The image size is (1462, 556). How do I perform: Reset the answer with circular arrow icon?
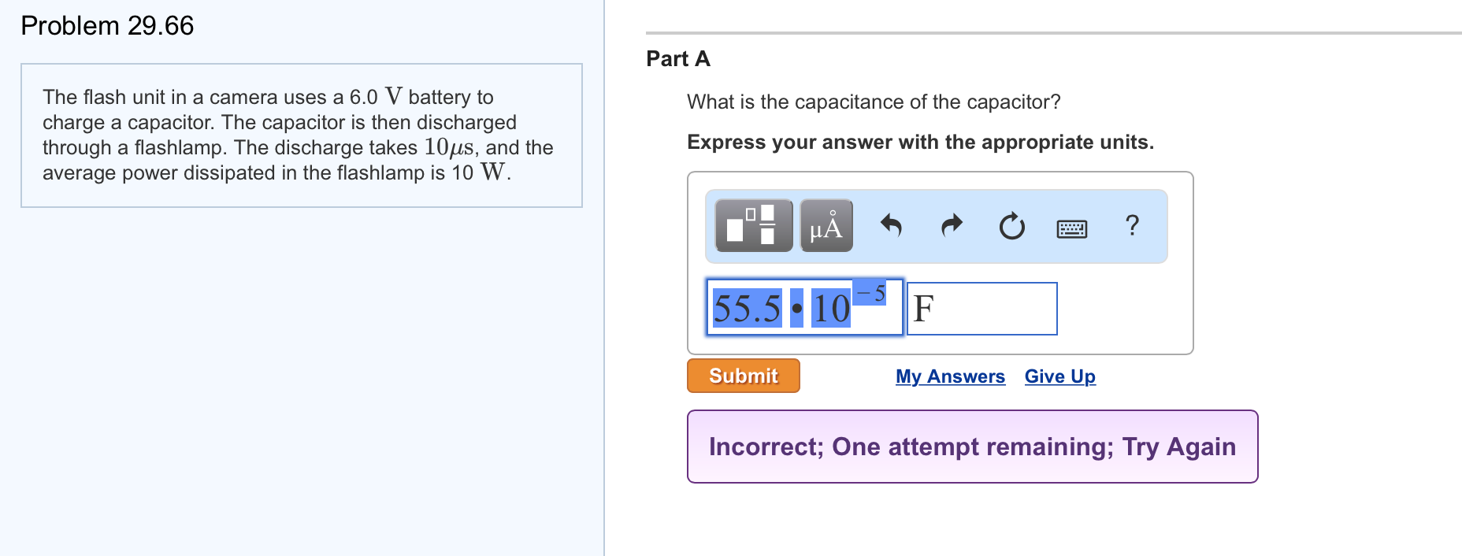click(1011, 227)
